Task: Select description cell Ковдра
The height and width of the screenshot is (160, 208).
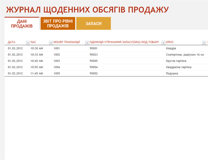Action: [x=171, y=48]
